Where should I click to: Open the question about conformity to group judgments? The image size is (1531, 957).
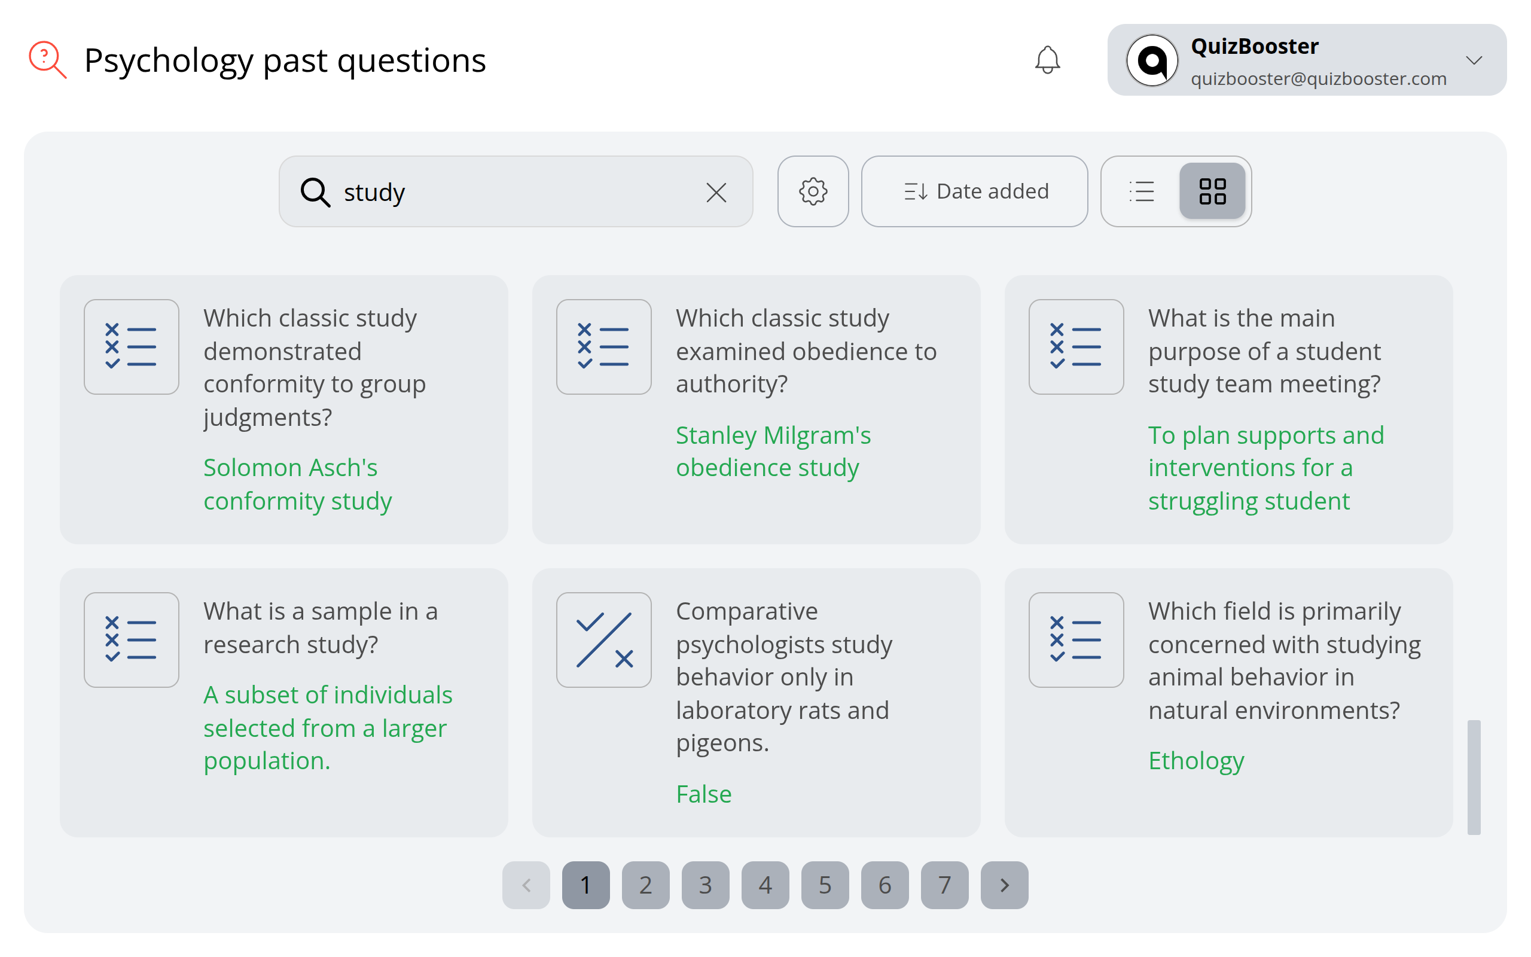(315, 368)
